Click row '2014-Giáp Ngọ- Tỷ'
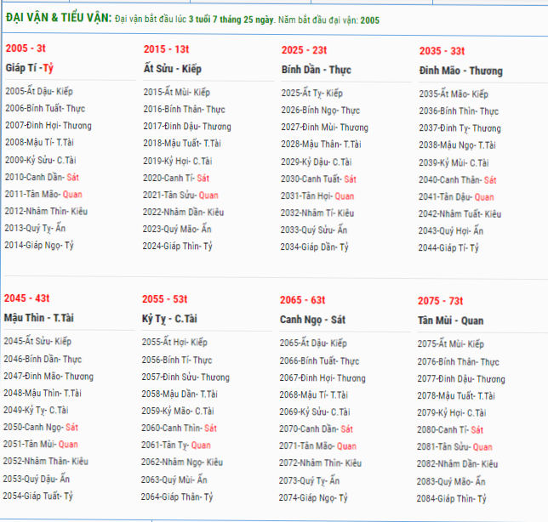This screenshot has width=548, height=522. [39, 246]
